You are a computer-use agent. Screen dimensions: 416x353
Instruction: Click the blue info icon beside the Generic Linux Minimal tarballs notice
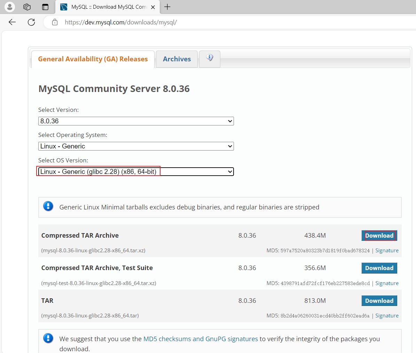pos(48,206)
